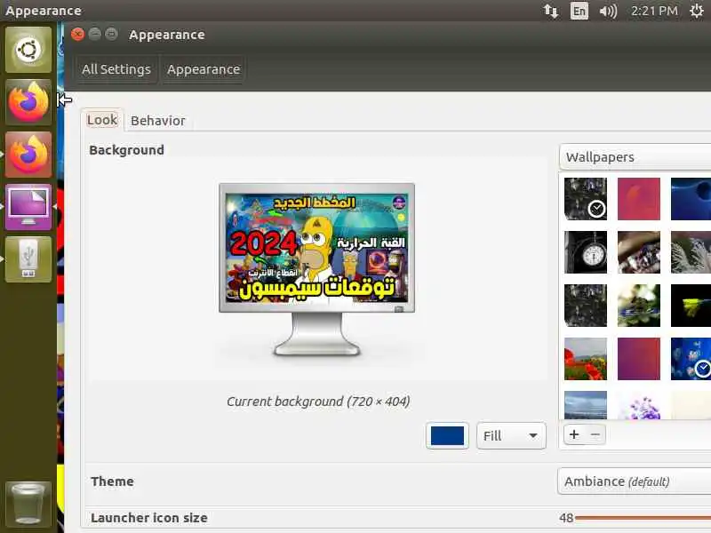
Task: Open the network indicator in top panel
Action: point(551,11)
